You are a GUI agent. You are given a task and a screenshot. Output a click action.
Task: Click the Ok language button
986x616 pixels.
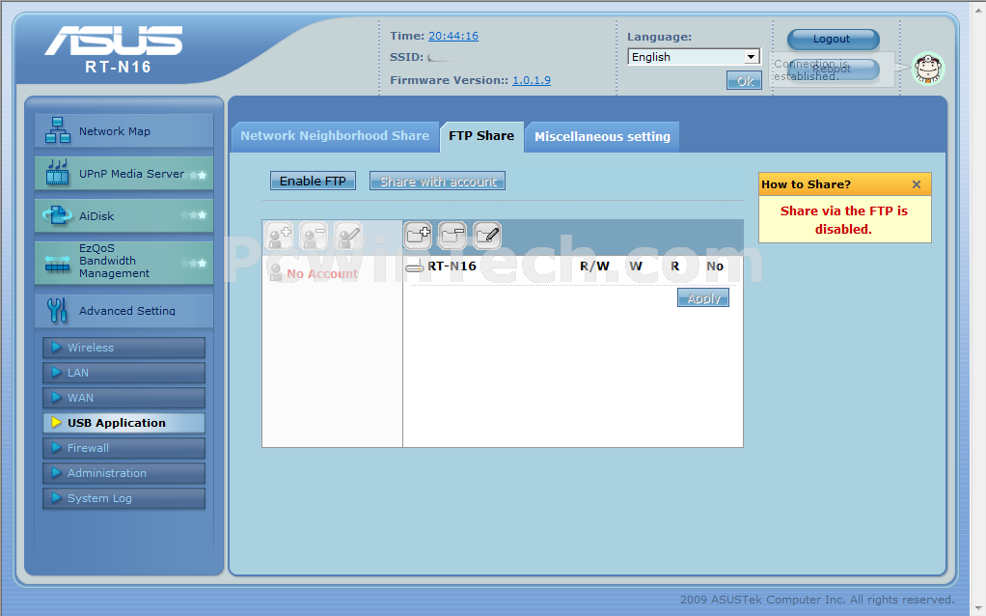coord(744,80)
